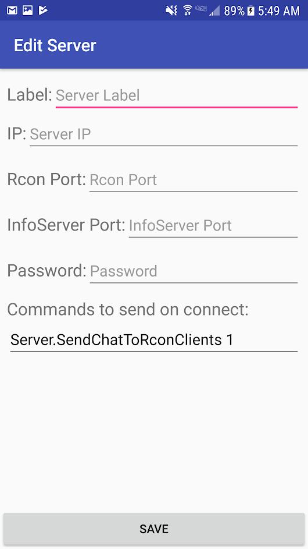Image resolution: width=308 pixels, height=549 pixels.
Task: Tap the muted sound status icon
Action: point(171,11)
